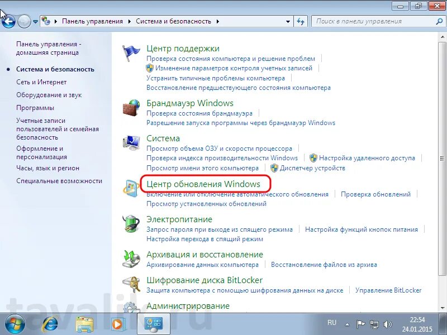Expand arrow after Система и безопасность breadcrumb

click(218, 21)
